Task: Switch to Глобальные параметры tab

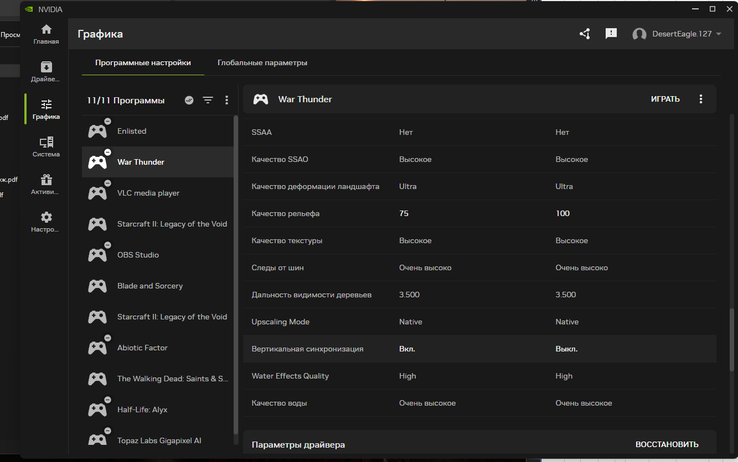Action: coord(262,63)
